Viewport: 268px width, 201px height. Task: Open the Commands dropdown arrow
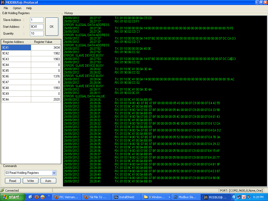click(54, 173)
